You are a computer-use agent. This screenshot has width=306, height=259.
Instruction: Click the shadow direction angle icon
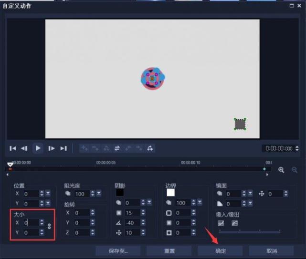[119, 223]
